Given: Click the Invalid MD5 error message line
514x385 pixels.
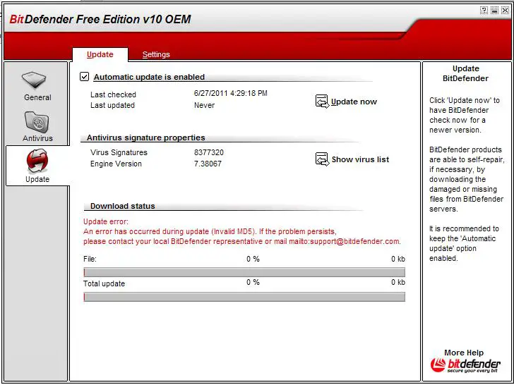Looking at the screenshot, I should (x=210, y=231).
